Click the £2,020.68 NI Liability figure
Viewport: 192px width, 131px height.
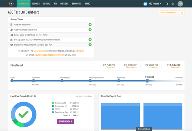[151, 65]
